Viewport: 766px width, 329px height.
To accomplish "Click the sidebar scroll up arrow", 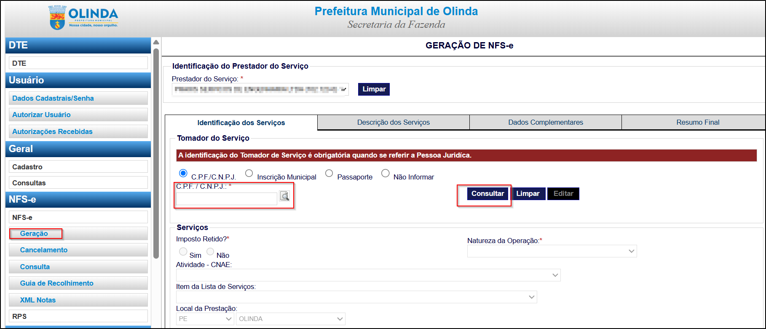I will click(156, 42).
